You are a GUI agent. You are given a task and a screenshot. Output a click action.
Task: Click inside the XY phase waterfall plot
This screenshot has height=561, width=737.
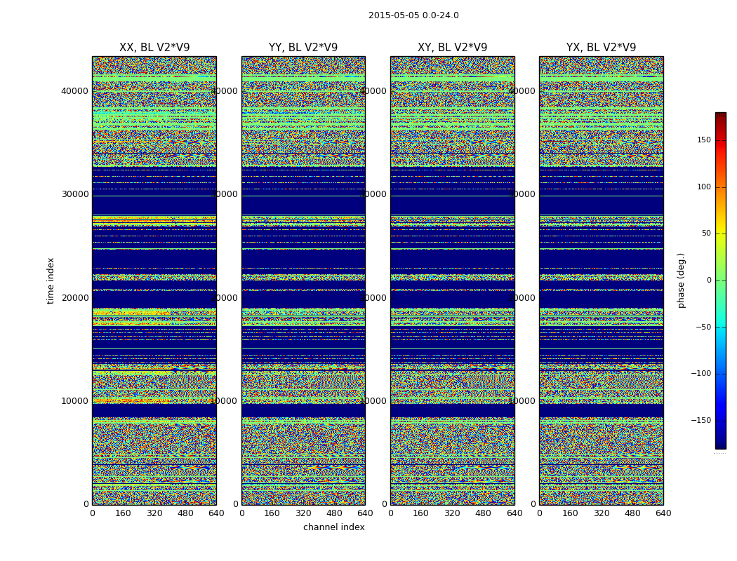click(453, 280)
